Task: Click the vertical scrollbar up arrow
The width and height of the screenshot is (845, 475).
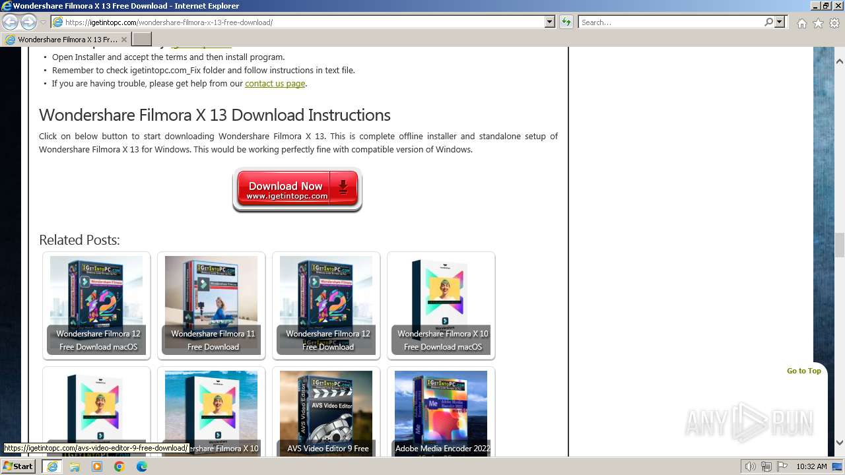Action: pos(840,61)
